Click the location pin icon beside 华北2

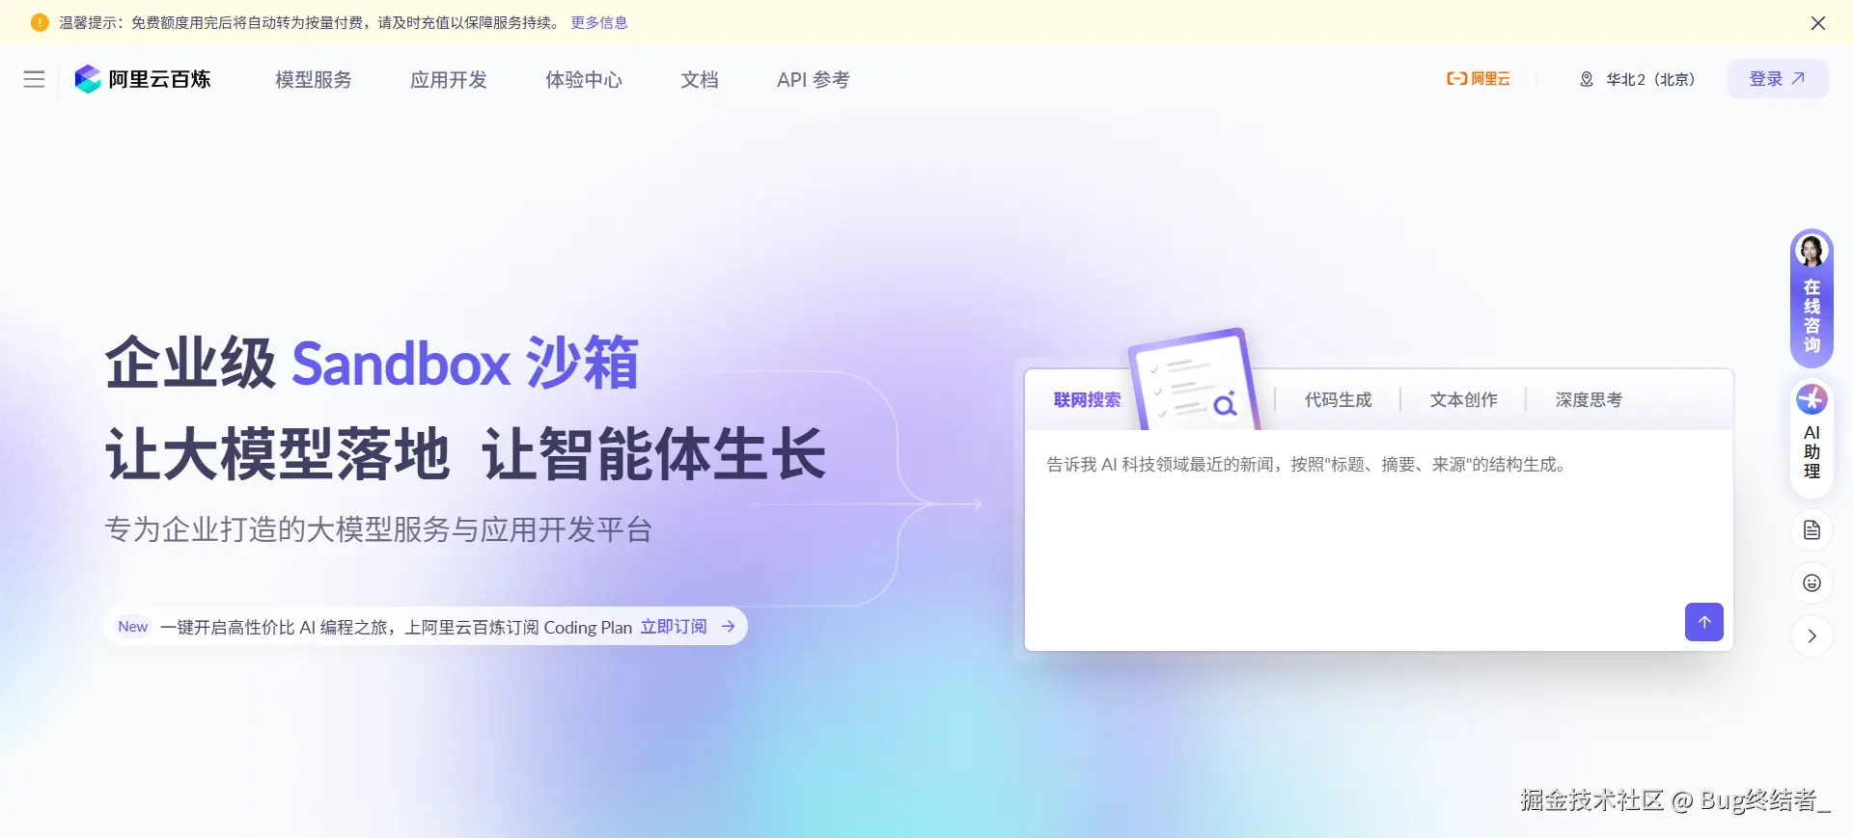1587,79
